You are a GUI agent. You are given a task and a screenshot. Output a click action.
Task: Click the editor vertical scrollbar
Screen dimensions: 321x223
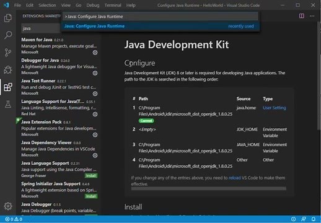319,76
